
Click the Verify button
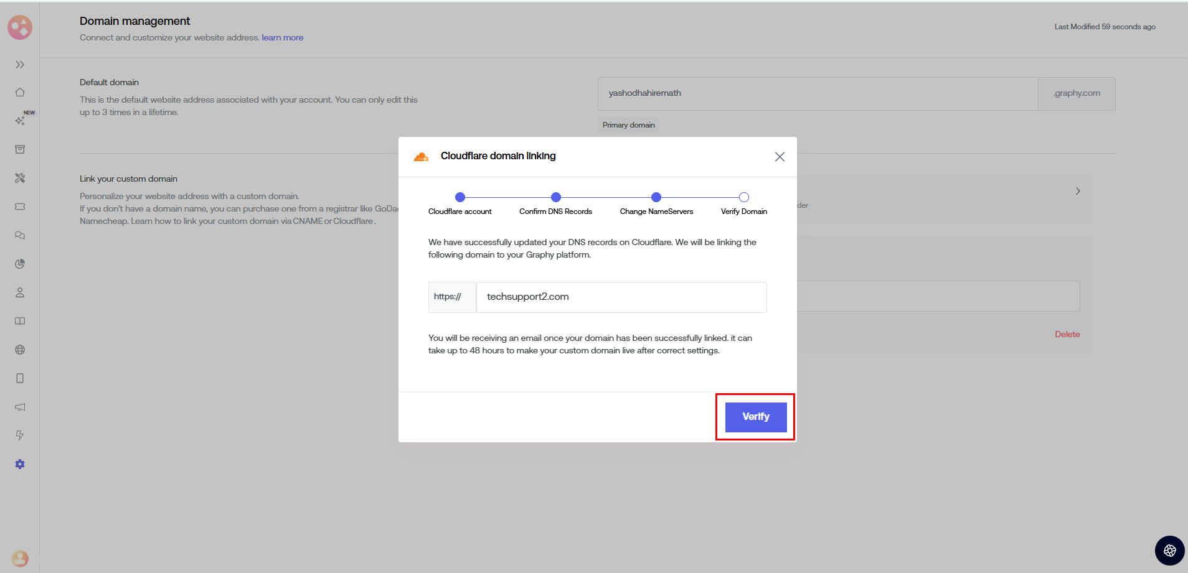click(755, 417)
